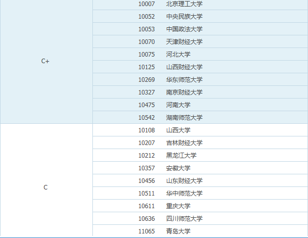Click the code 10075
This screenshot has height=238, width=308.
pyautogui.click(x=146, y=54)
